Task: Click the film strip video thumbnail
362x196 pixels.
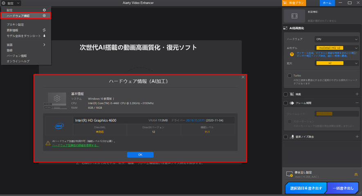Action: tap(295, 16)
